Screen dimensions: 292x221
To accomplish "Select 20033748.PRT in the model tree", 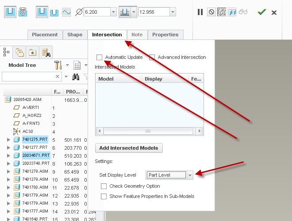I will (x=36, y=163).
